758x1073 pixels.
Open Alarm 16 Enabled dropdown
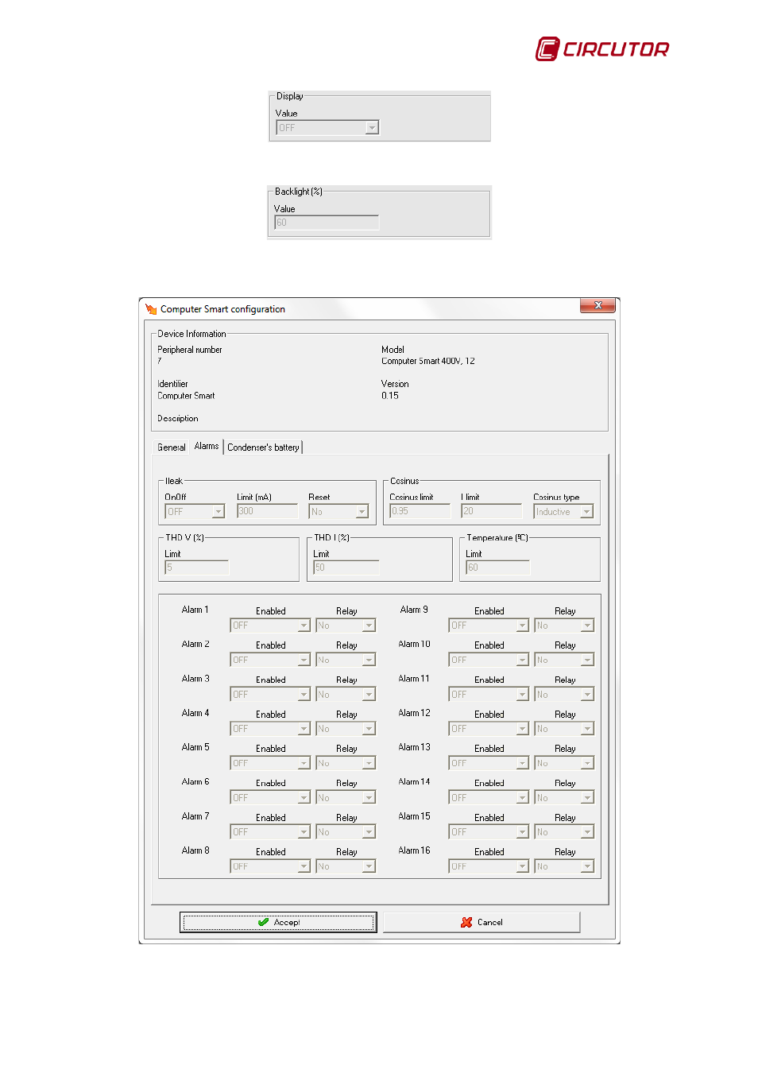(489, 866)
